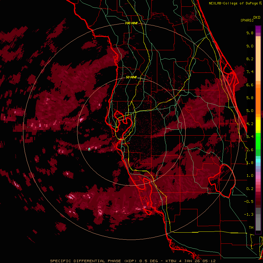Click the 50 NMI range ring label
The width and height of the screenshot is (263, 263).
[131, 77]
